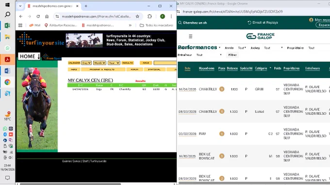View site information icon in address bar

[57, 16]
